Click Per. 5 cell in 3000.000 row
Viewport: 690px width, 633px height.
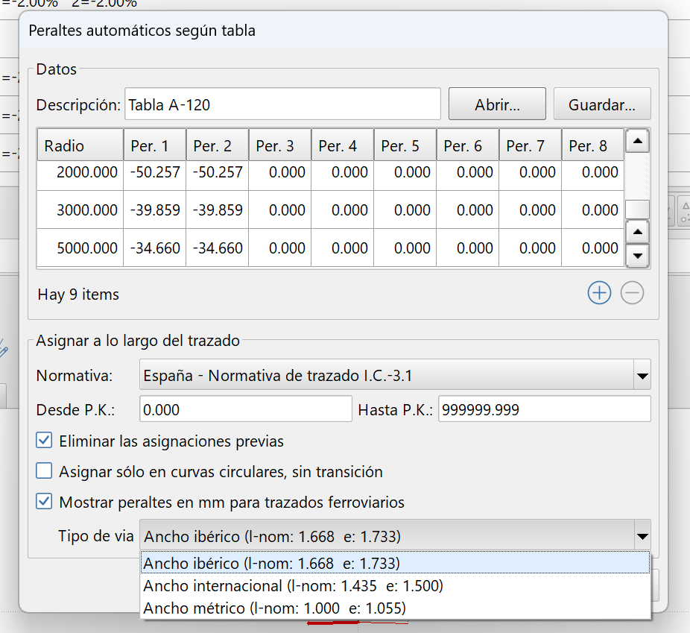(405, 210)
